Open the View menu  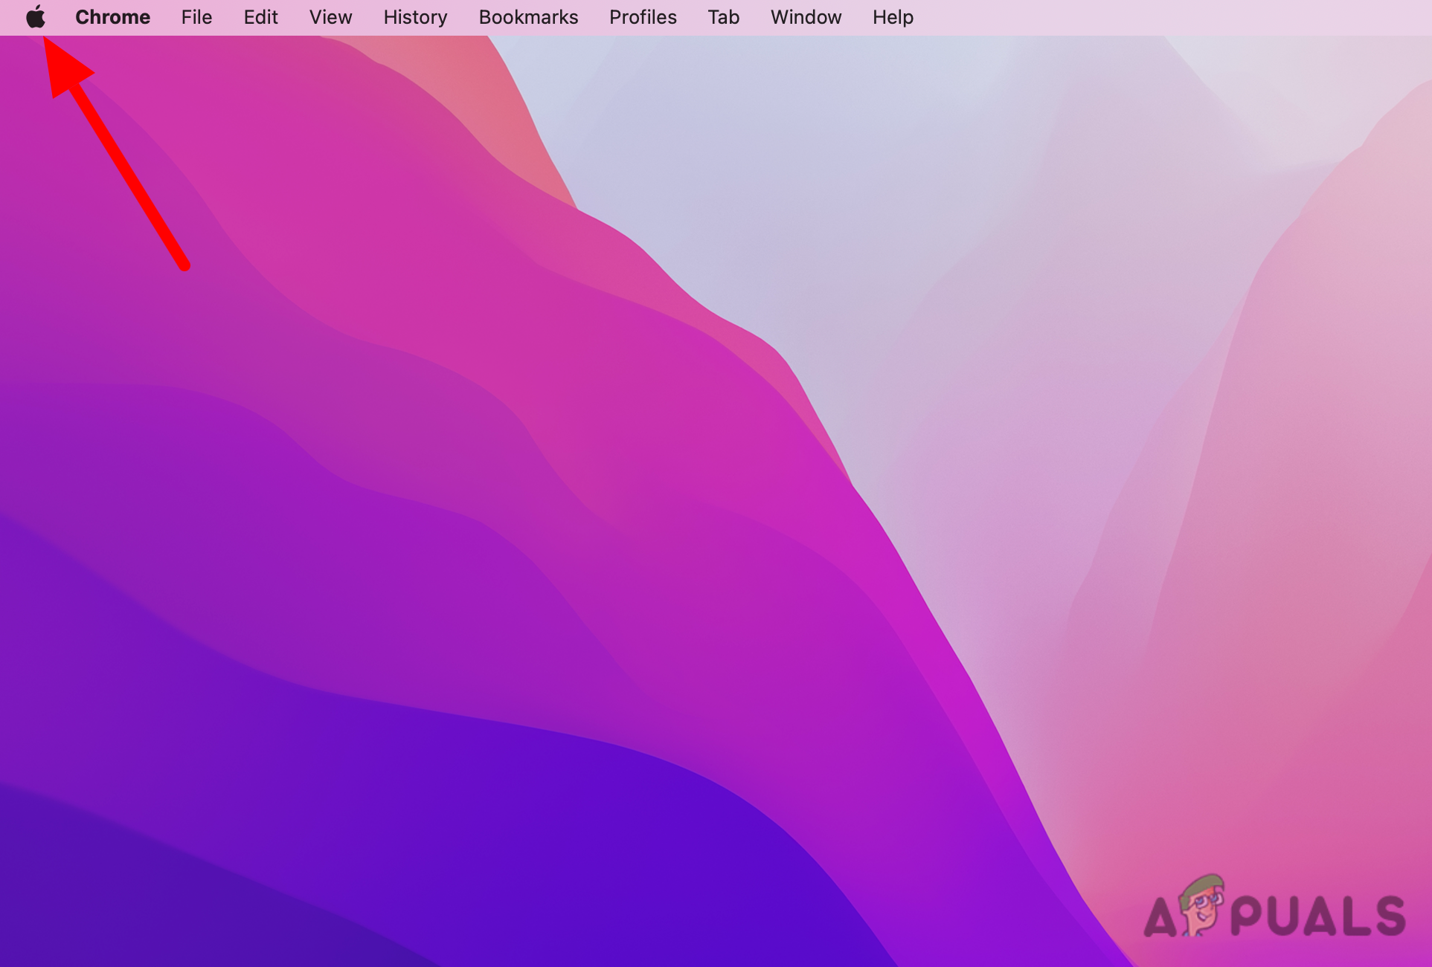pyautogui.click(x=330, y=16)
